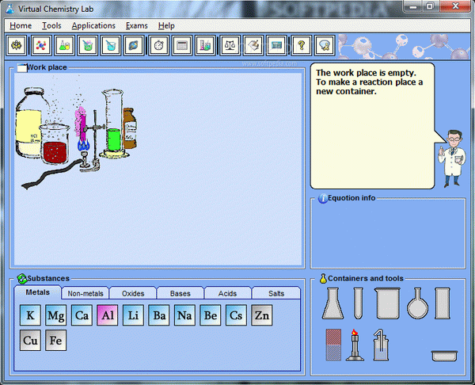The image size is (475, 385).
Task: Click the green refresh icon beside Substances
Action: coord(22,279)
